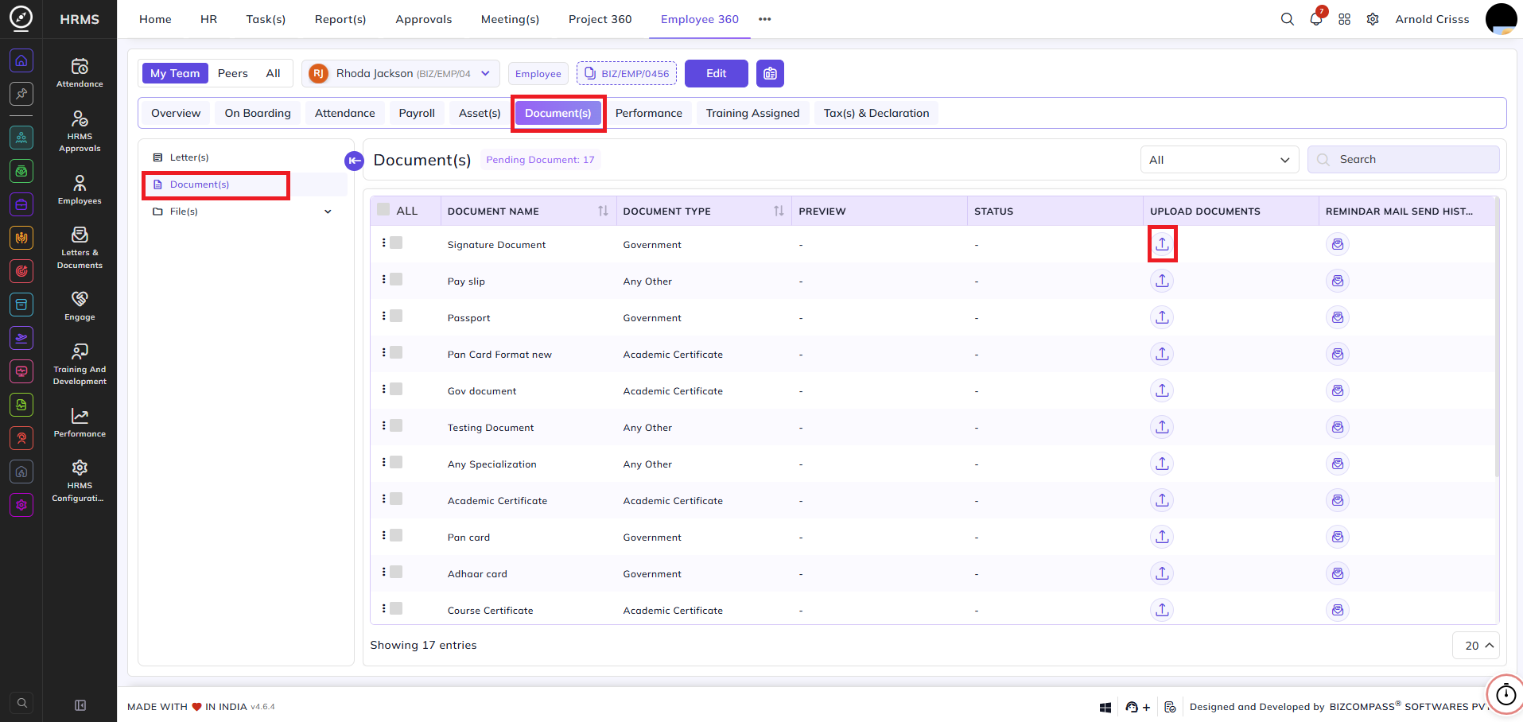1523x722 pixels.
Task: Open settings gear in top bar
Action: [1373, 19]
